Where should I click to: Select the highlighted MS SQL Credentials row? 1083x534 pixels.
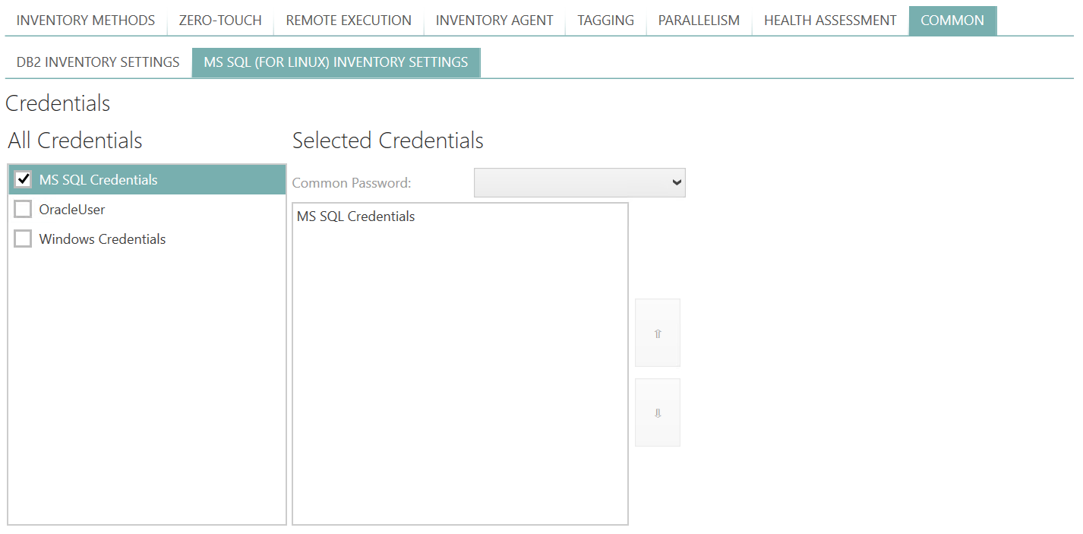97,179
